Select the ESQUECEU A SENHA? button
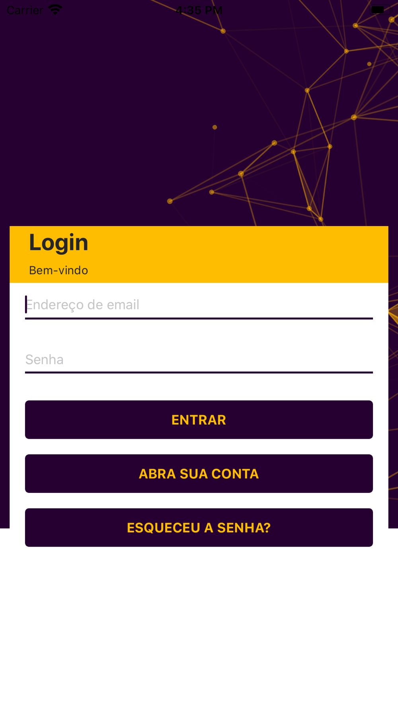The width and height of the screenshot is (398, 709). click(199, 528)
